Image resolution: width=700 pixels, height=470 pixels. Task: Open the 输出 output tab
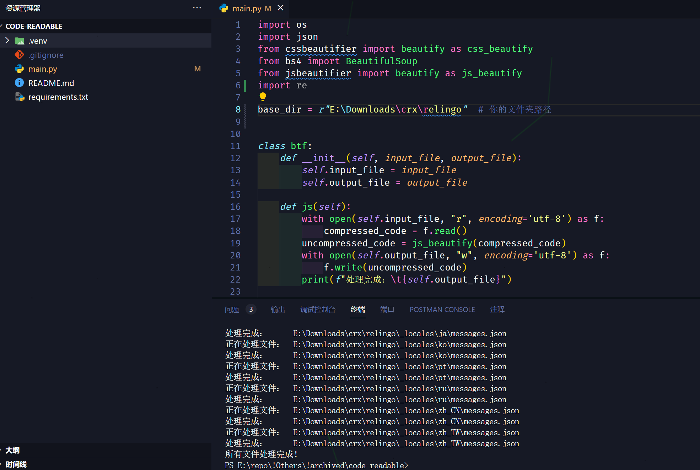point(278,310)
